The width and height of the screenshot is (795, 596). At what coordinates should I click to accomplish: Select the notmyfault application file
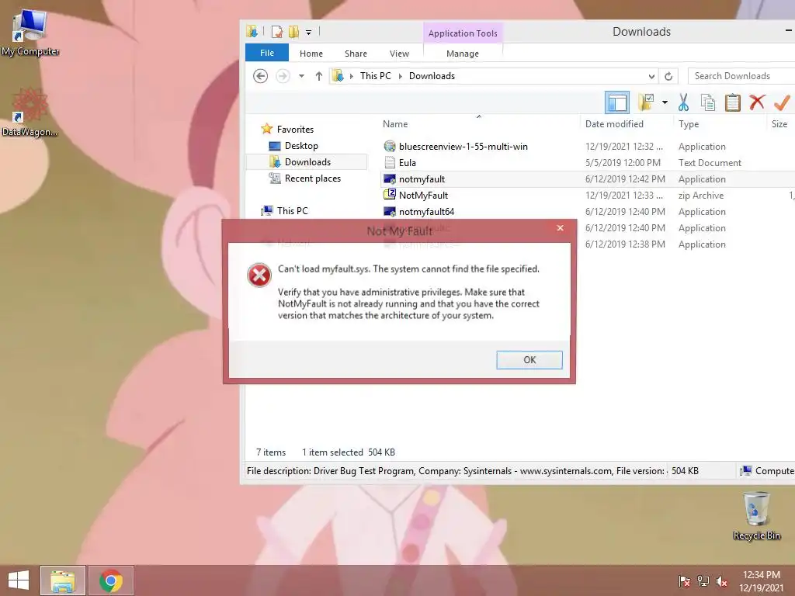tap(422, 179)
